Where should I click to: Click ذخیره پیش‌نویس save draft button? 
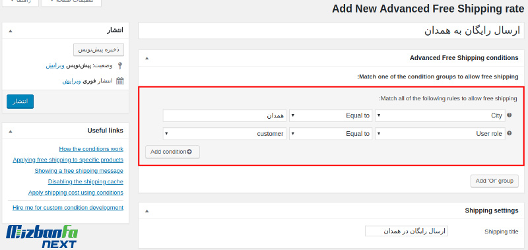[x=98, y=49]
